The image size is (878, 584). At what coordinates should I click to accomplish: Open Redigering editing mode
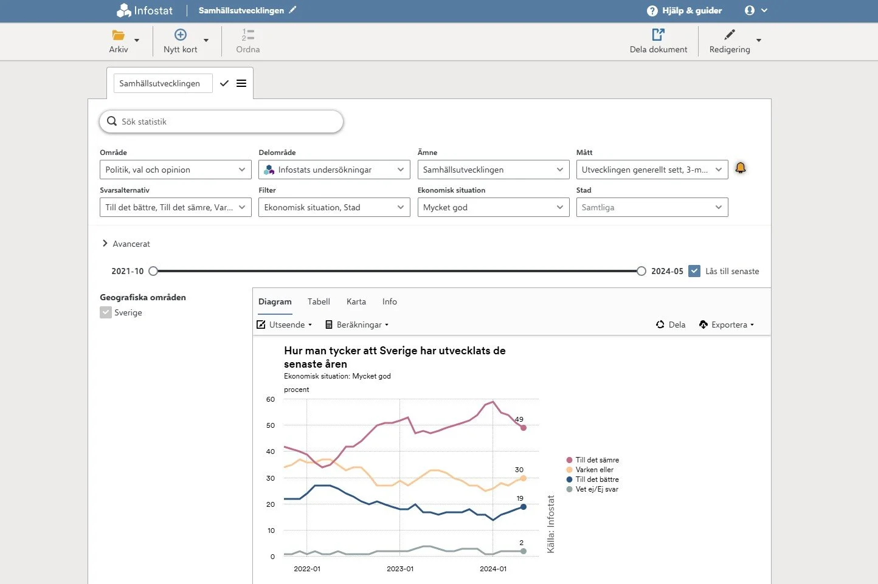click(x=730, y=41)
